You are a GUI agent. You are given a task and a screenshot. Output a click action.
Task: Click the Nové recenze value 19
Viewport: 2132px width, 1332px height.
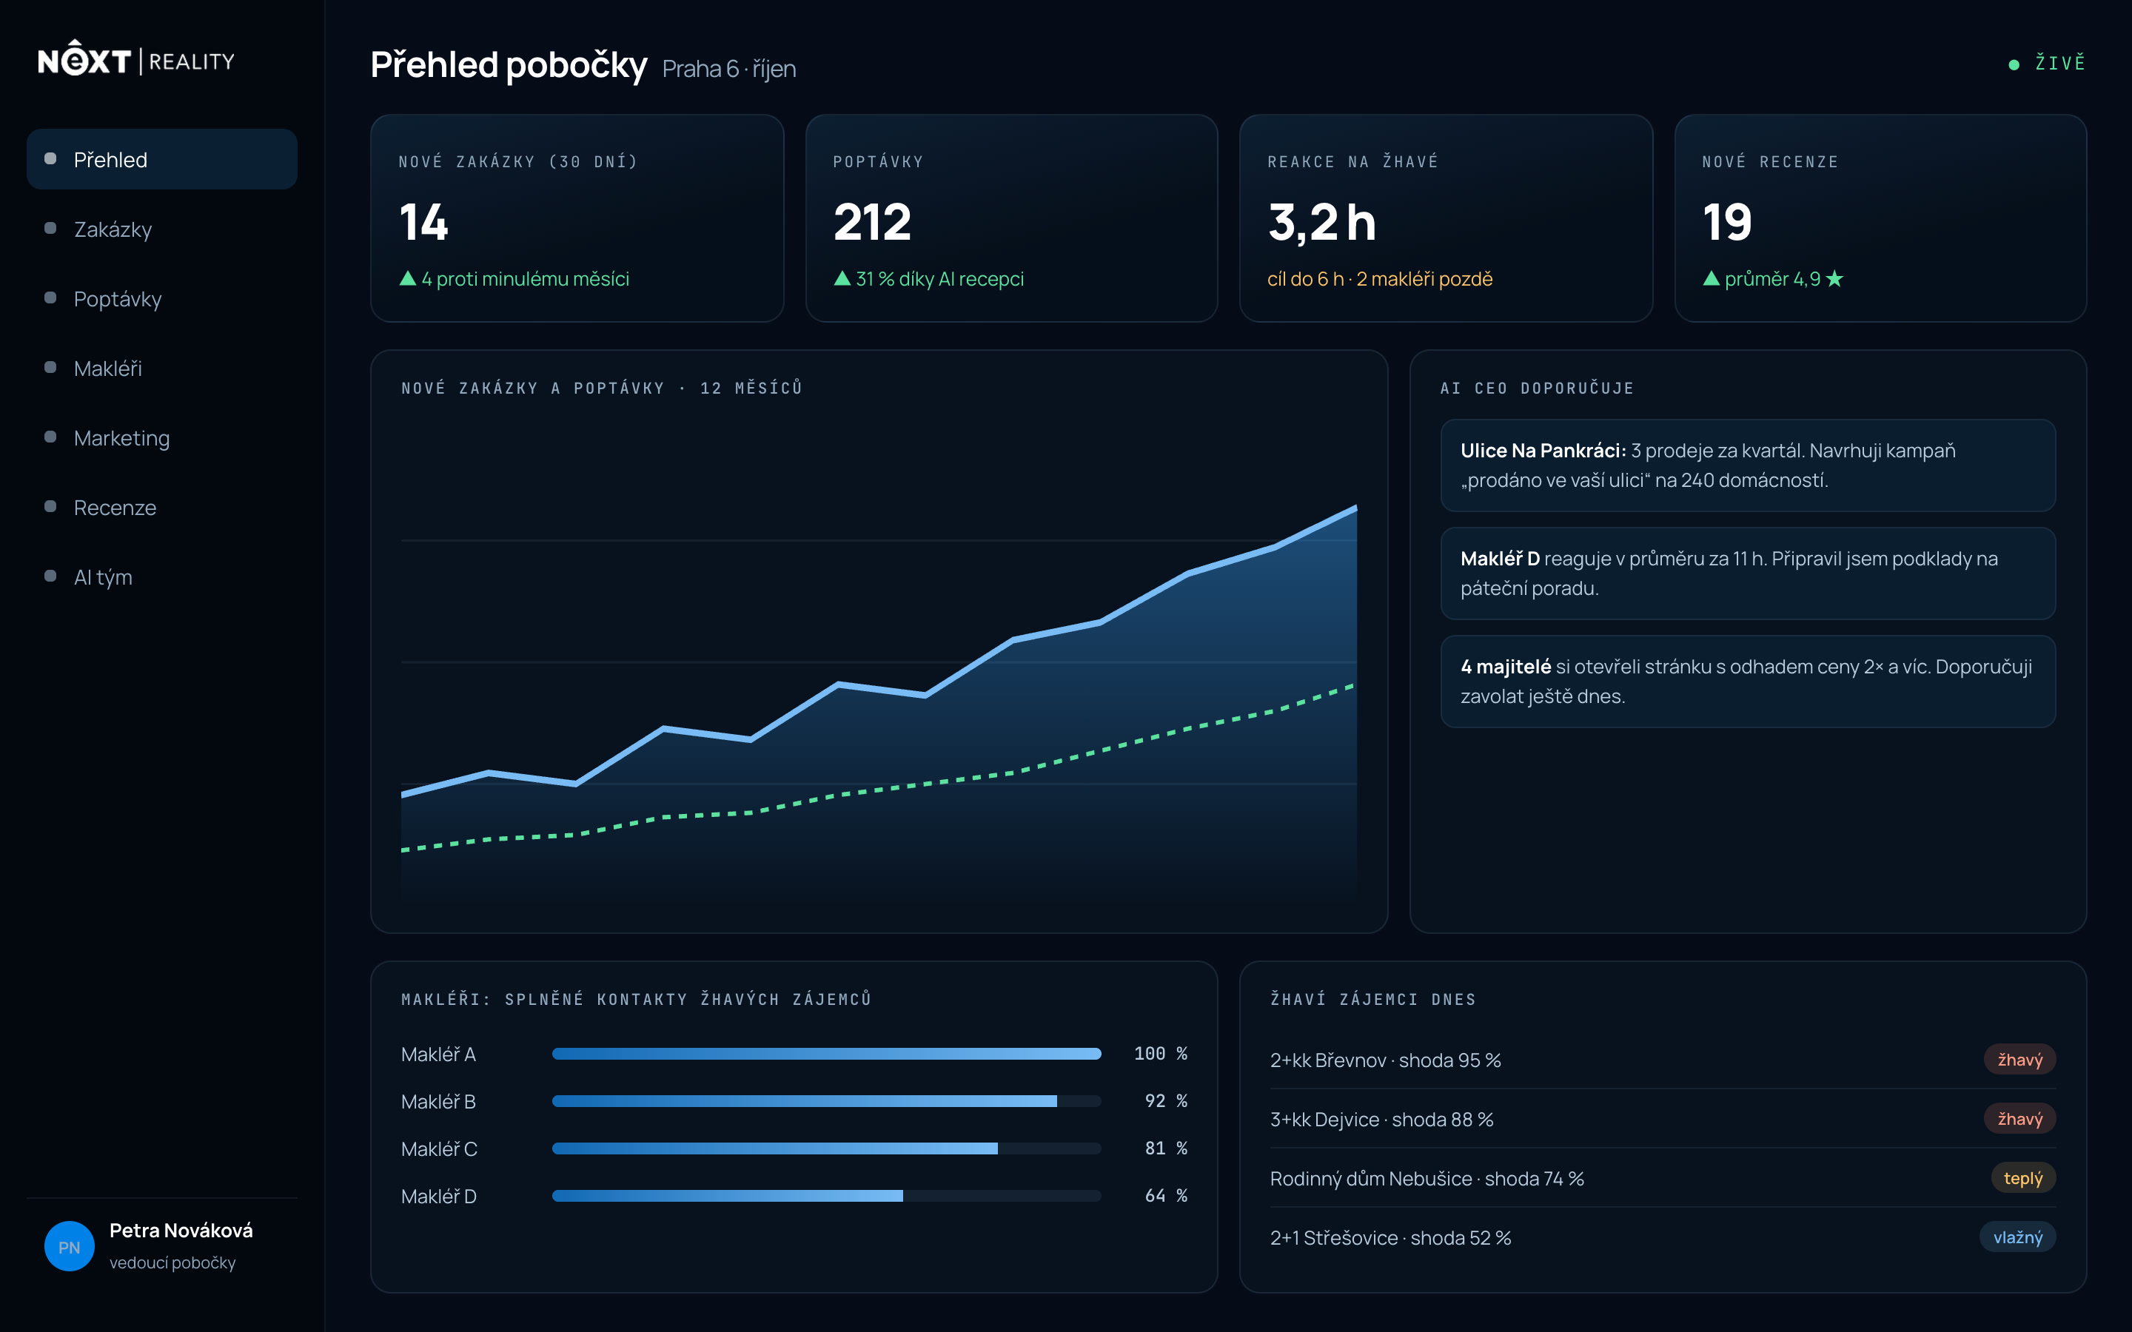(x=1727, y=222)
